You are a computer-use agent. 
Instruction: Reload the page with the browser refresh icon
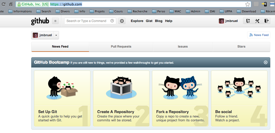pos(3,4)
